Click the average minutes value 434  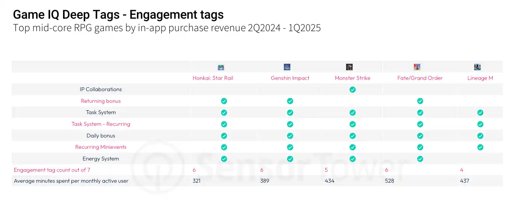coord(330,181)
